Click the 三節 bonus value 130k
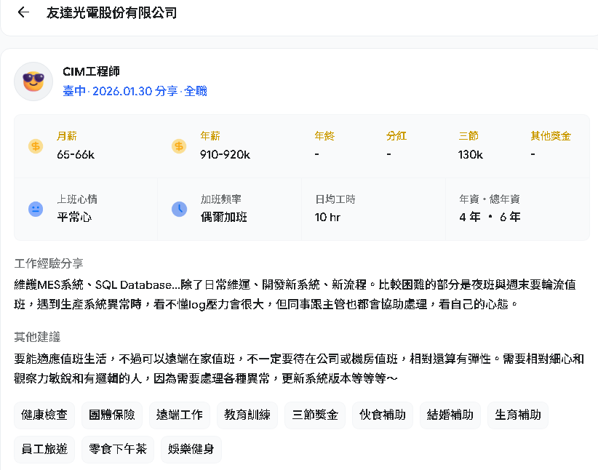The image size is (598, 470). (470, 154)
